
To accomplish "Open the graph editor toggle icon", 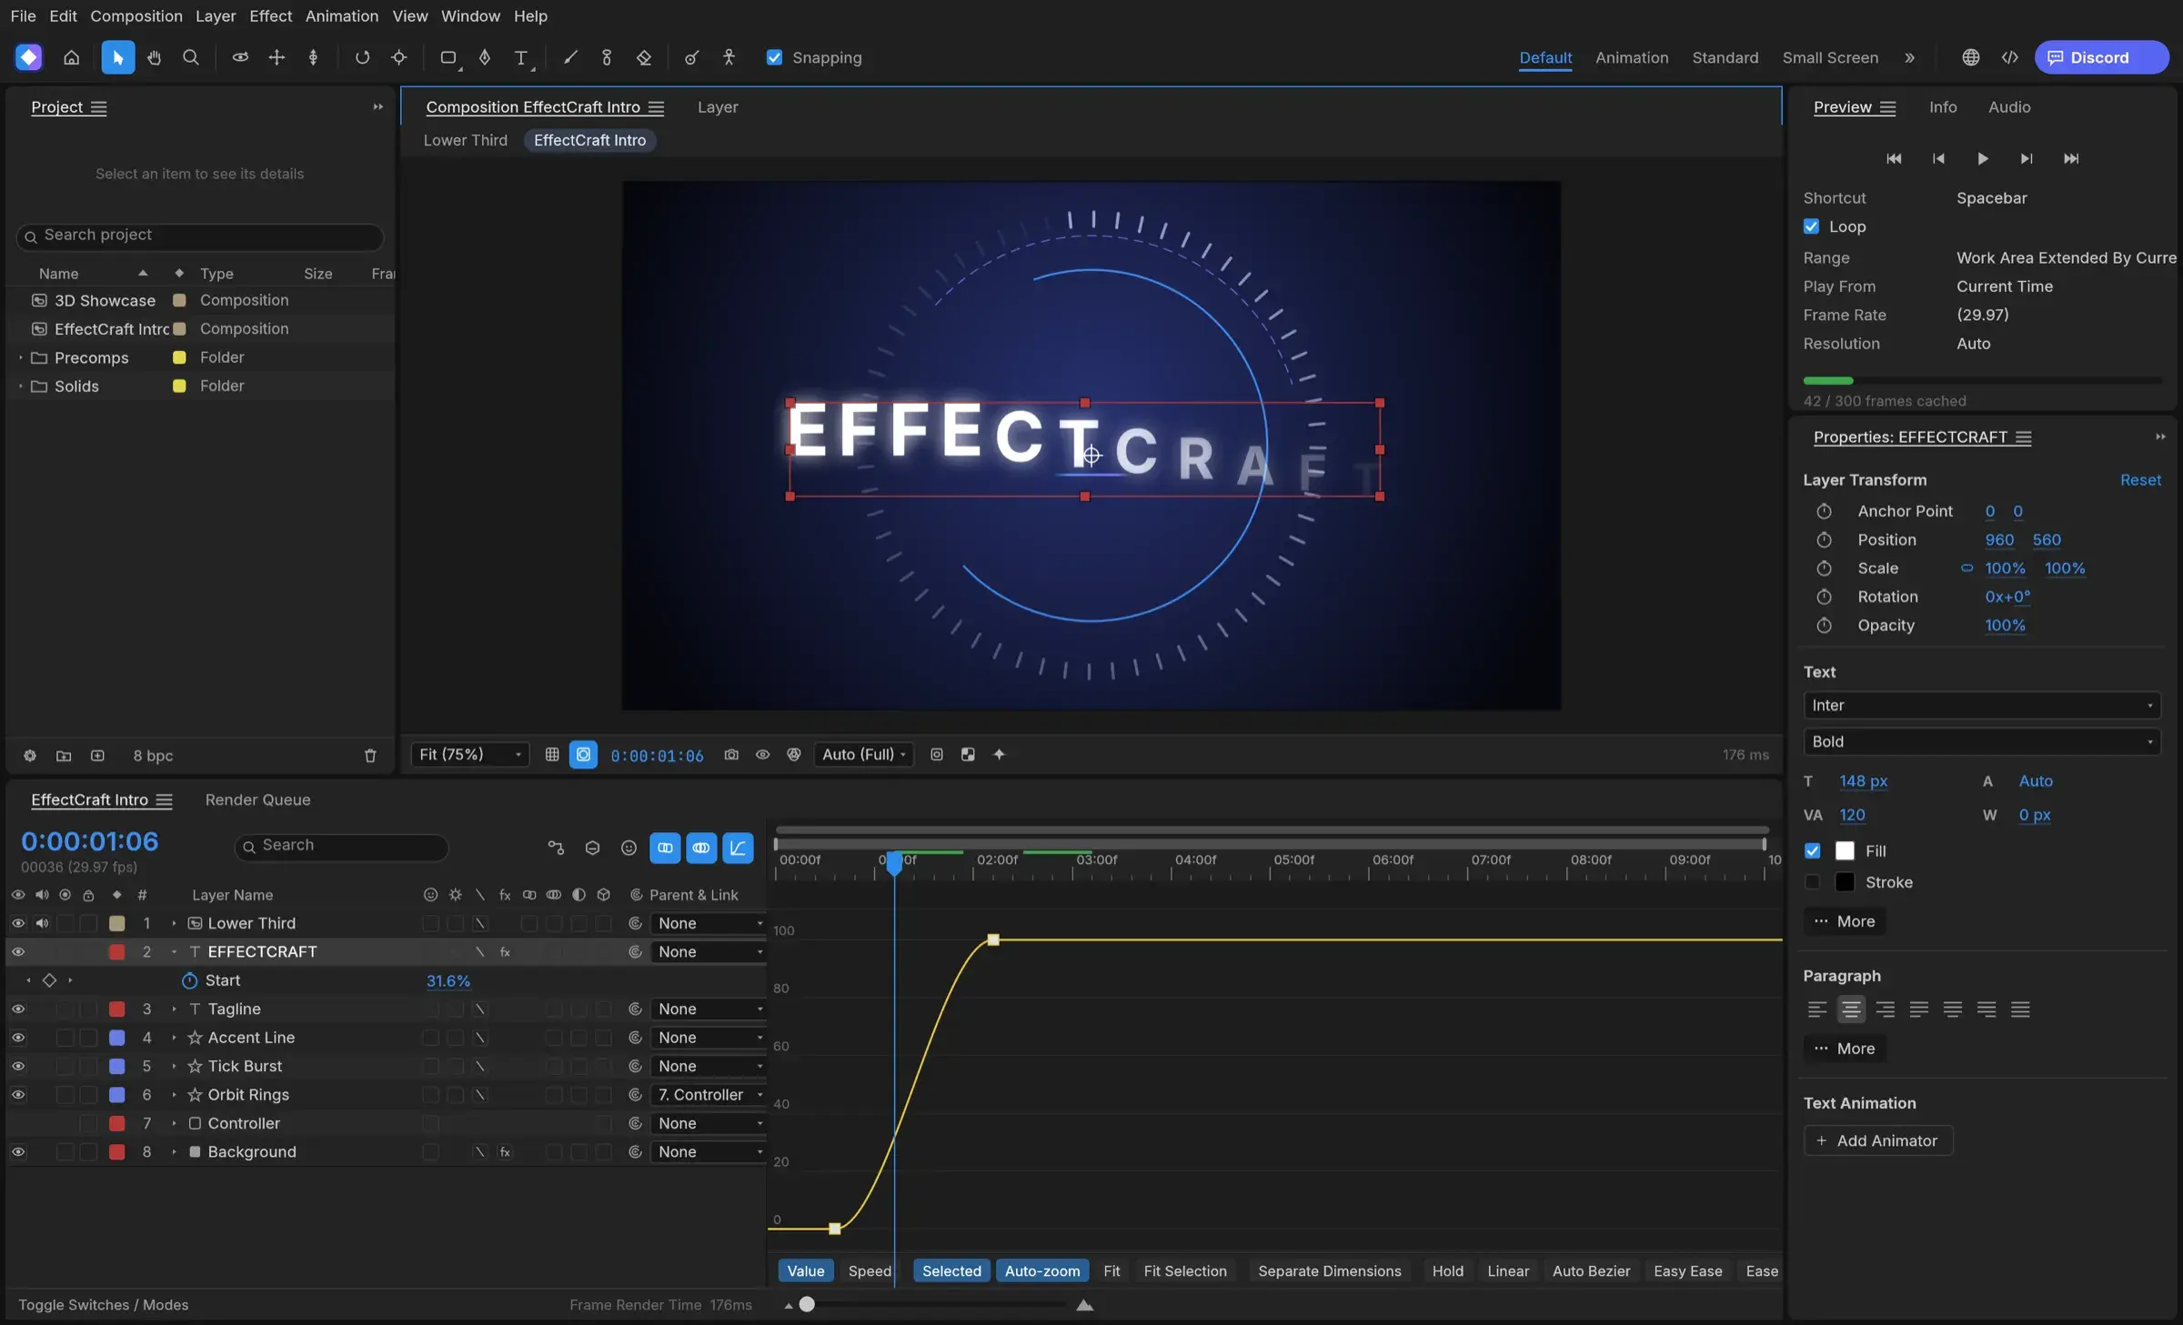I will [x=738, y=848].
